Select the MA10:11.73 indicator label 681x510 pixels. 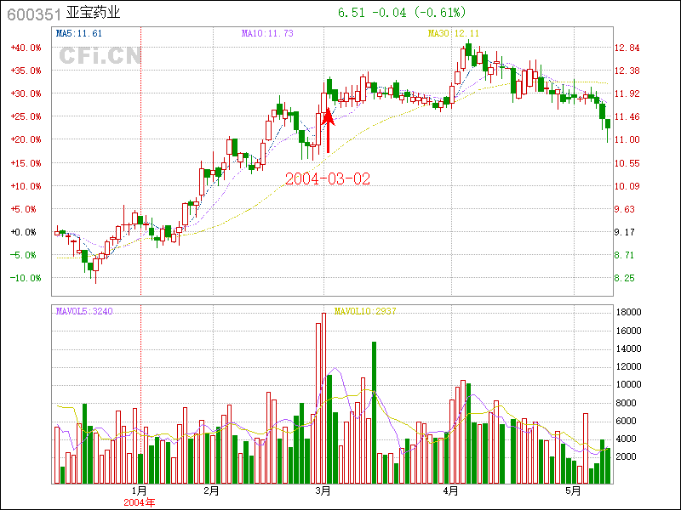coord(267,33)
